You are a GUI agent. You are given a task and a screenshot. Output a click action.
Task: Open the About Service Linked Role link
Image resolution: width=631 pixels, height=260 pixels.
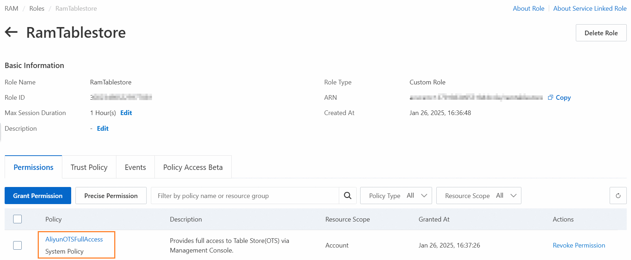tap(590, 9)
